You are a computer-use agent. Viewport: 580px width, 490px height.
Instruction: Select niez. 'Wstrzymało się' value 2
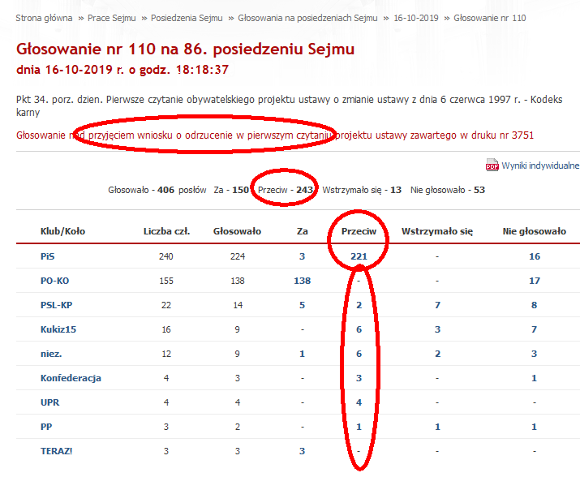tap(437, 354)
